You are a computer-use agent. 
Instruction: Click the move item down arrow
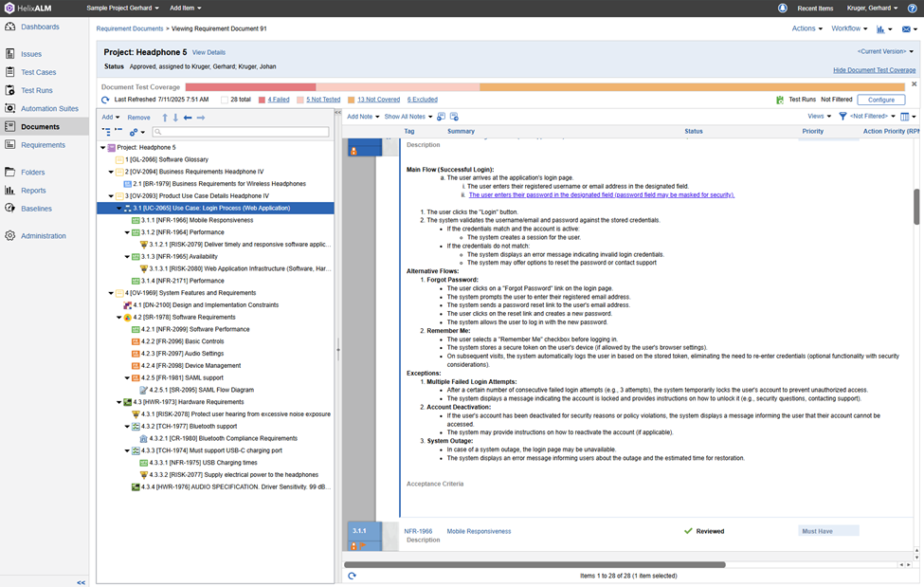175,118
